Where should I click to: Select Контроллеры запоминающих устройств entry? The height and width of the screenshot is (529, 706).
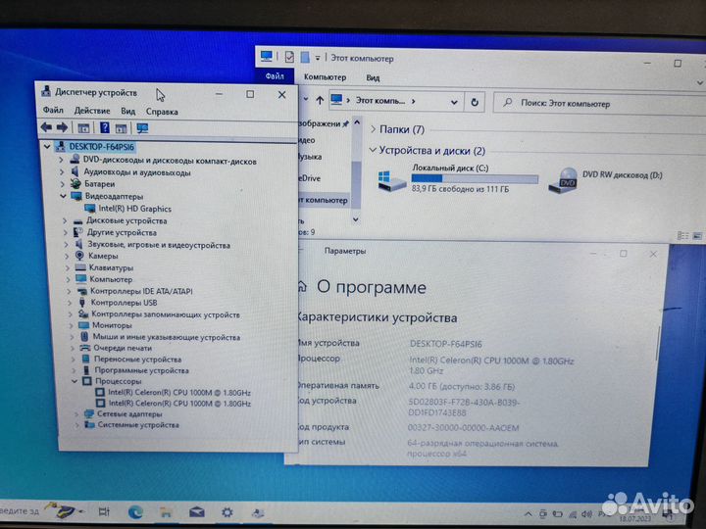pos(166,314)
